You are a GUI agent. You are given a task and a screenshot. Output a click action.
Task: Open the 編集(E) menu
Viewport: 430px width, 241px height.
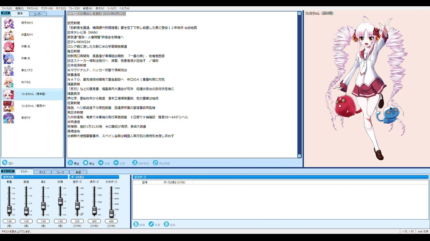point(19,8)
